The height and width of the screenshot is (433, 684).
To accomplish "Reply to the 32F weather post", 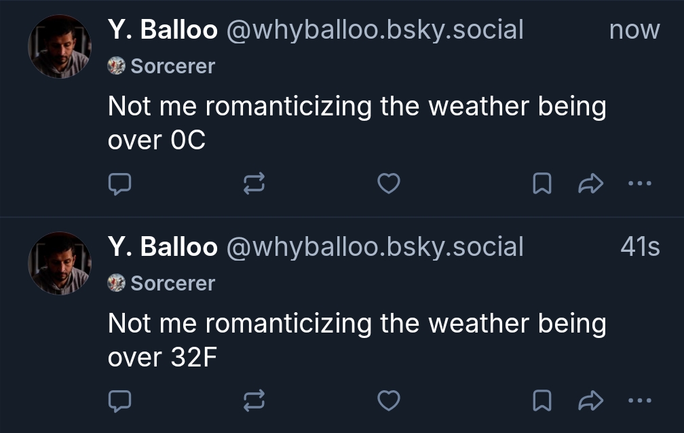I will tap(119, 401).
